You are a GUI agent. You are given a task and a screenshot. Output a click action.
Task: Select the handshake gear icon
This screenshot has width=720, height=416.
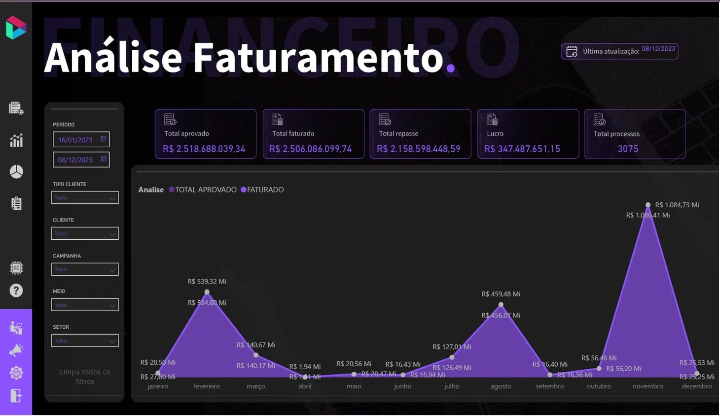[16, 373]
